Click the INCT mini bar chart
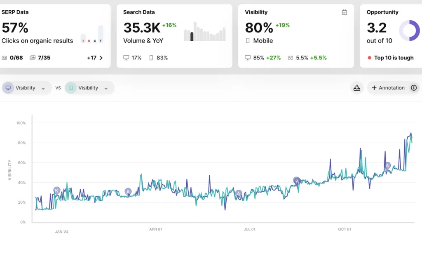 pos(92,34)
